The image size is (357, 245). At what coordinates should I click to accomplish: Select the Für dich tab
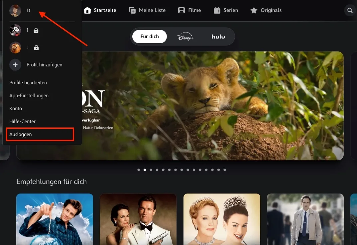point(150,37)
